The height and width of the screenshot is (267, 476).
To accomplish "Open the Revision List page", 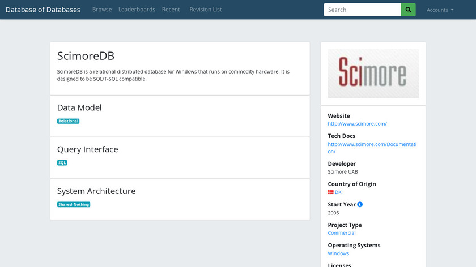I will coord(205,10).
